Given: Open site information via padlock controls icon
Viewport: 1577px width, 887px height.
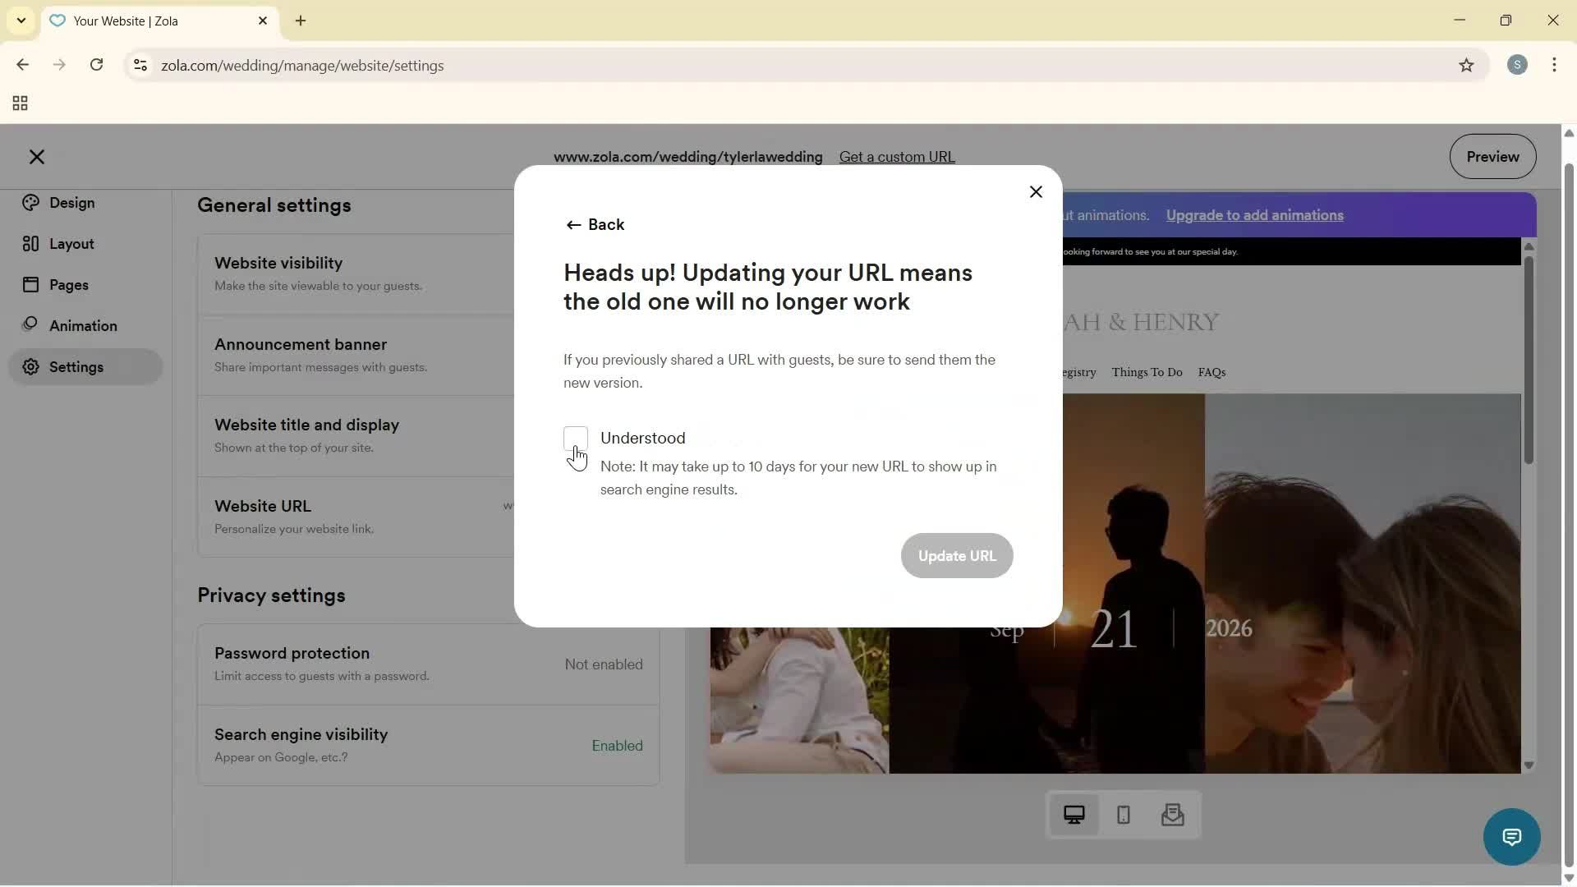Looking at the screenshot, I should pos(140,66).
